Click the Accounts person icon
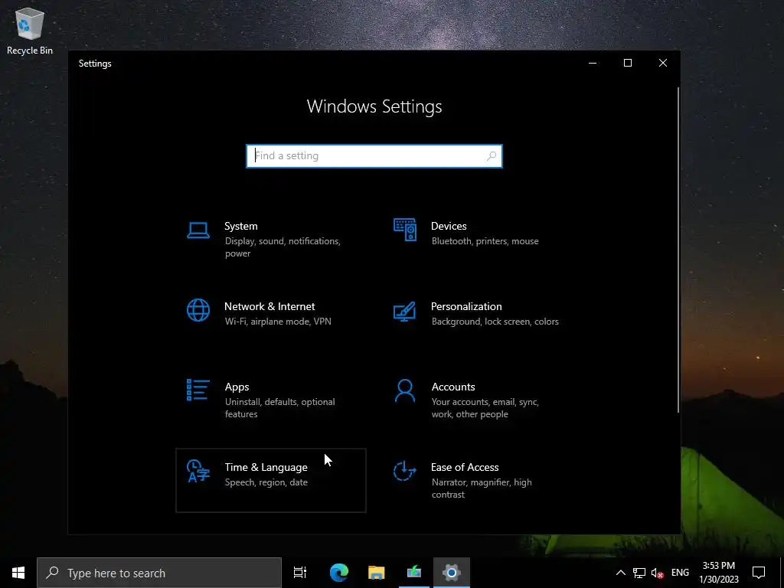The width and height of the screenshot is (784, 588). (405, 390)
